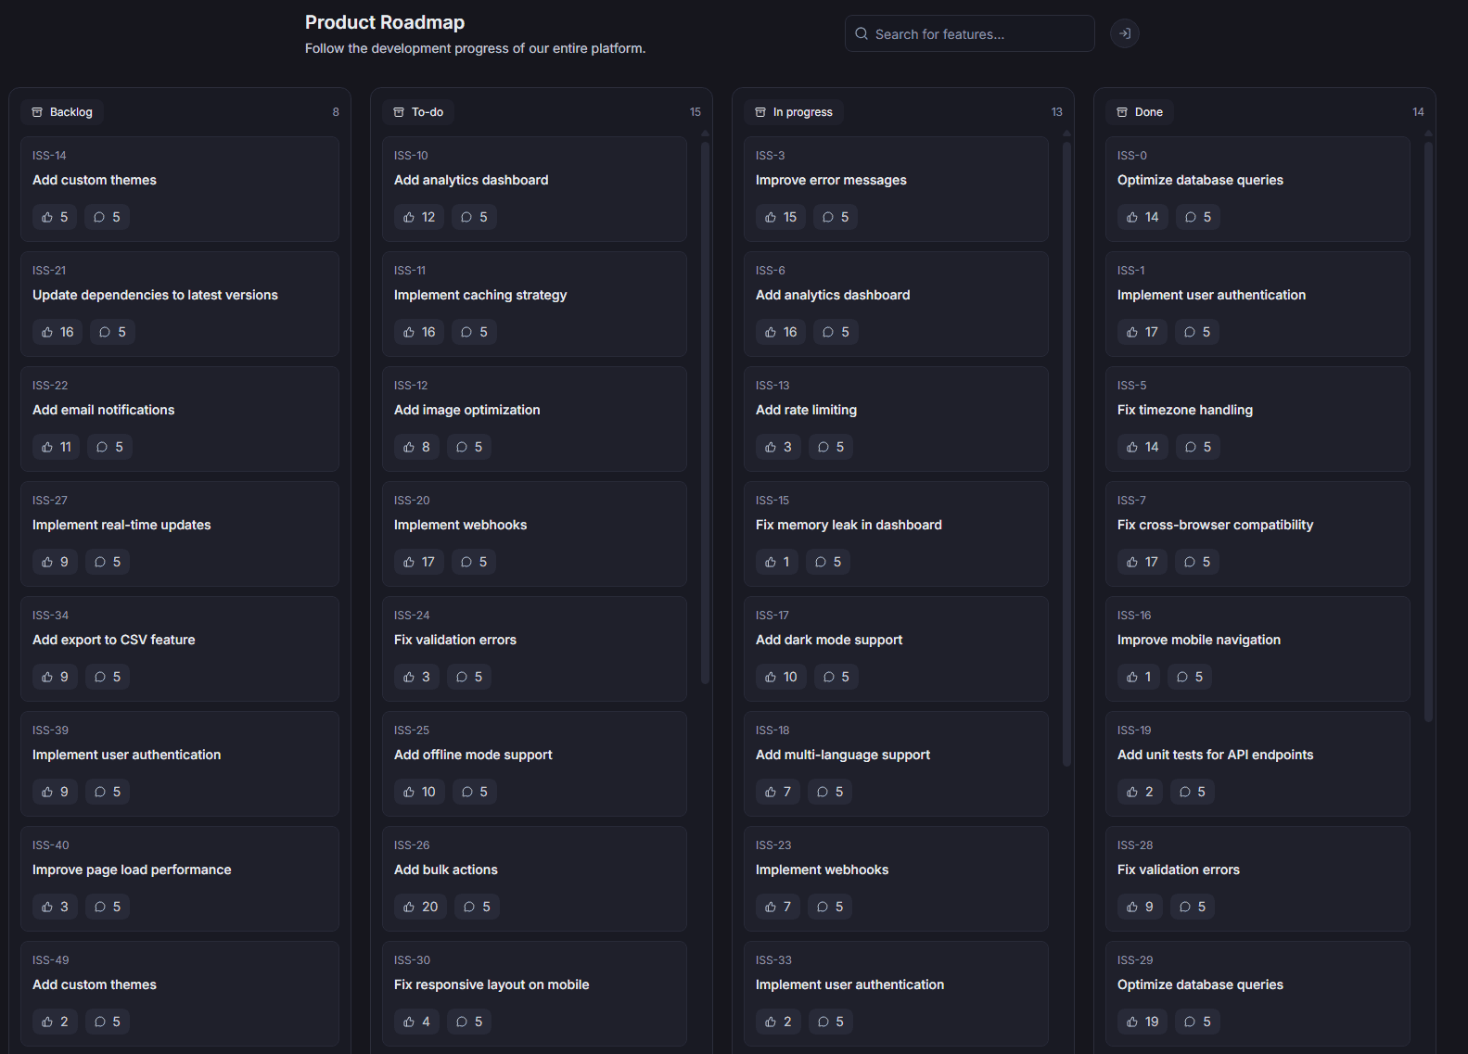Upvote Add image optimization card
Screen dimensions: 1468x1054
click(x=416, y=447)
